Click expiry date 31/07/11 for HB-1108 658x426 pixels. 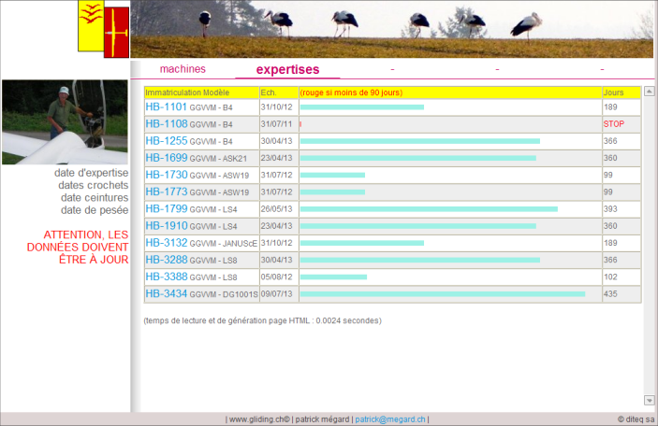(276, 124)
